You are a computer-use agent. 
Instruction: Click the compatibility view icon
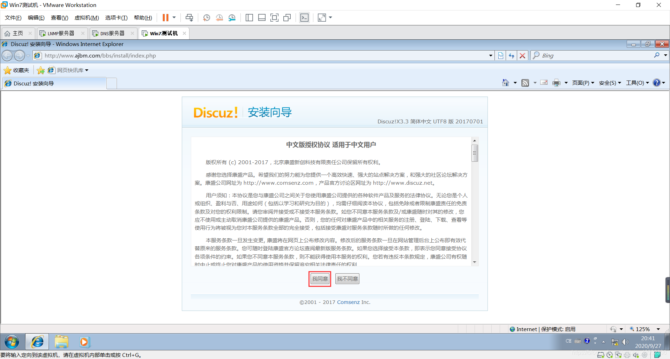[x=501, y=55]
